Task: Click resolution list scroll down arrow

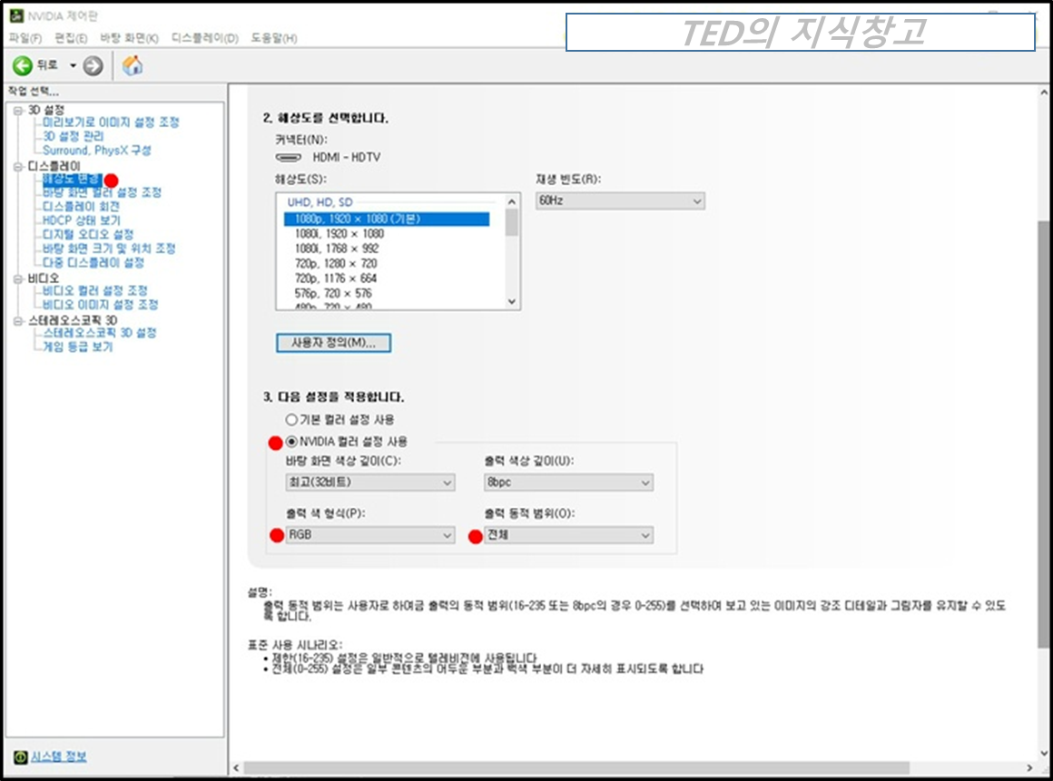Action: point(512,302)
